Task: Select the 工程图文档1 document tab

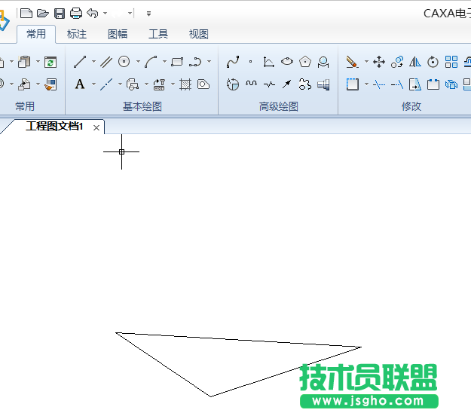Action: [x=54, y=126]
